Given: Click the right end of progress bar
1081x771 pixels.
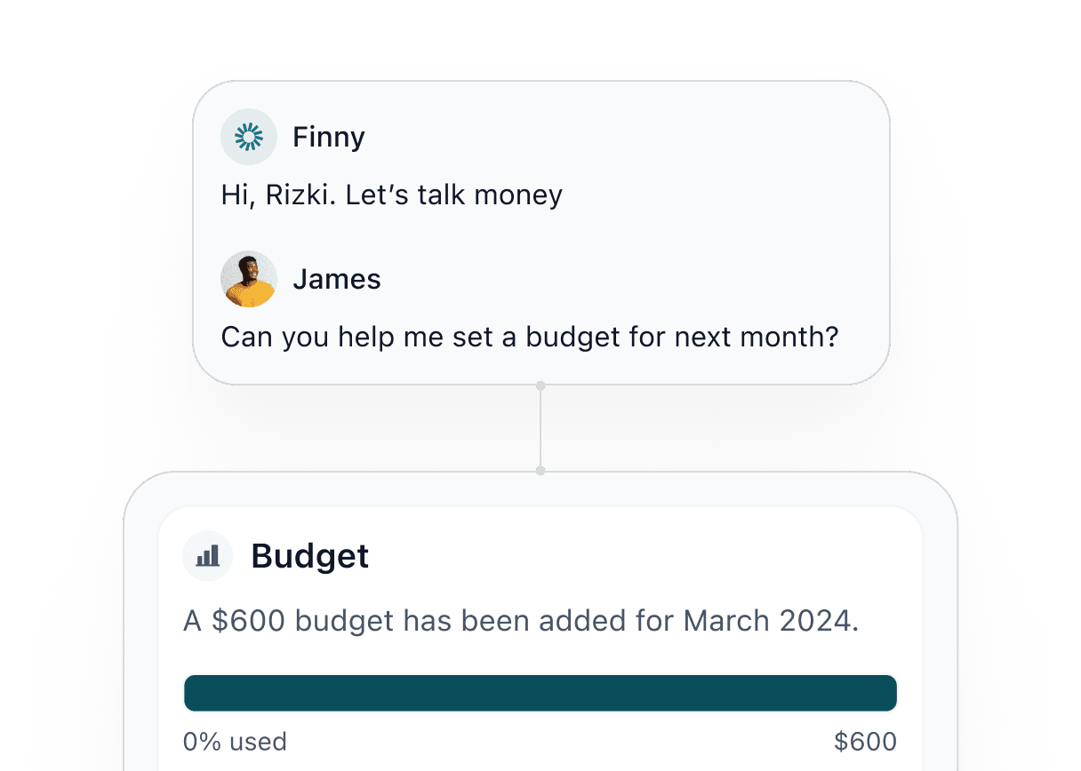Looking at the screenshot, I should coord(889,693).
